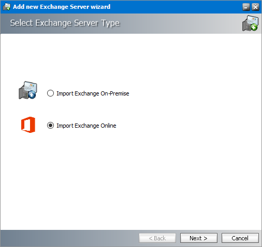Viewport: 262px width, 247px height.
Task: Click the "Select Exchange Server Type" heading
Action: (x=65, y=23)
